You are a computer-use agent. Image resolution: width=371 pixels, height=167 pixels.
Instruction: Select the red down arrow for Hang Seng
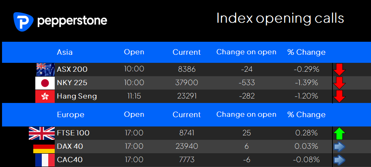[339, 96]
